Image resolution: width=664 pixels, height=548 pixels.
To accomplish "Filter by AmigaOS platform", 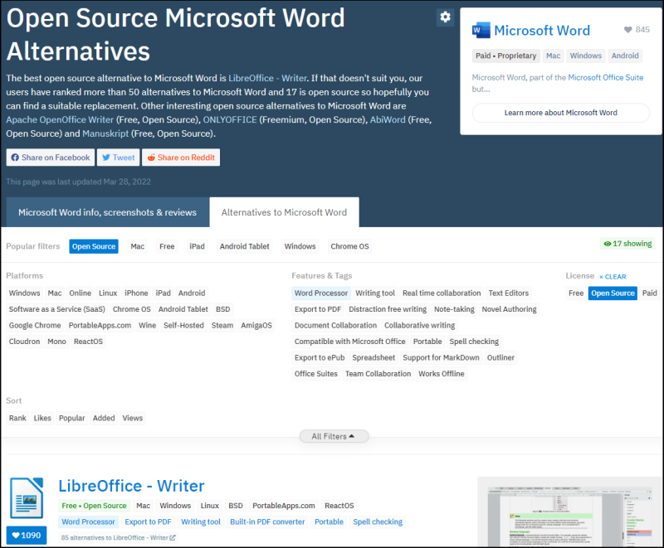I will click(256, 325).
